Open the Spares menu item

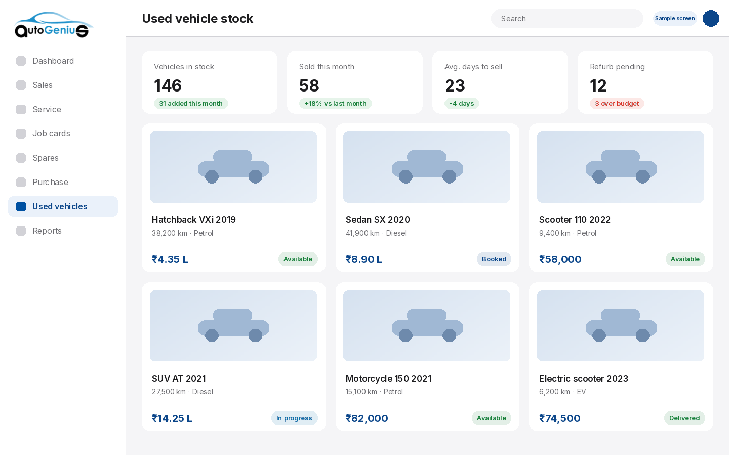click(x=63, y=158)
